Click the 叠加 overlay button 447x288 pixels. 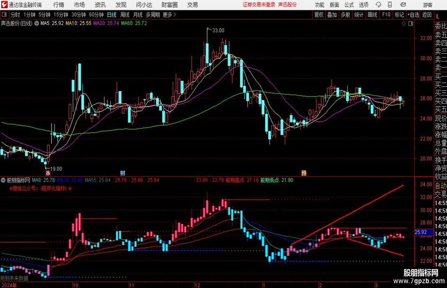(x=332, y=15)
